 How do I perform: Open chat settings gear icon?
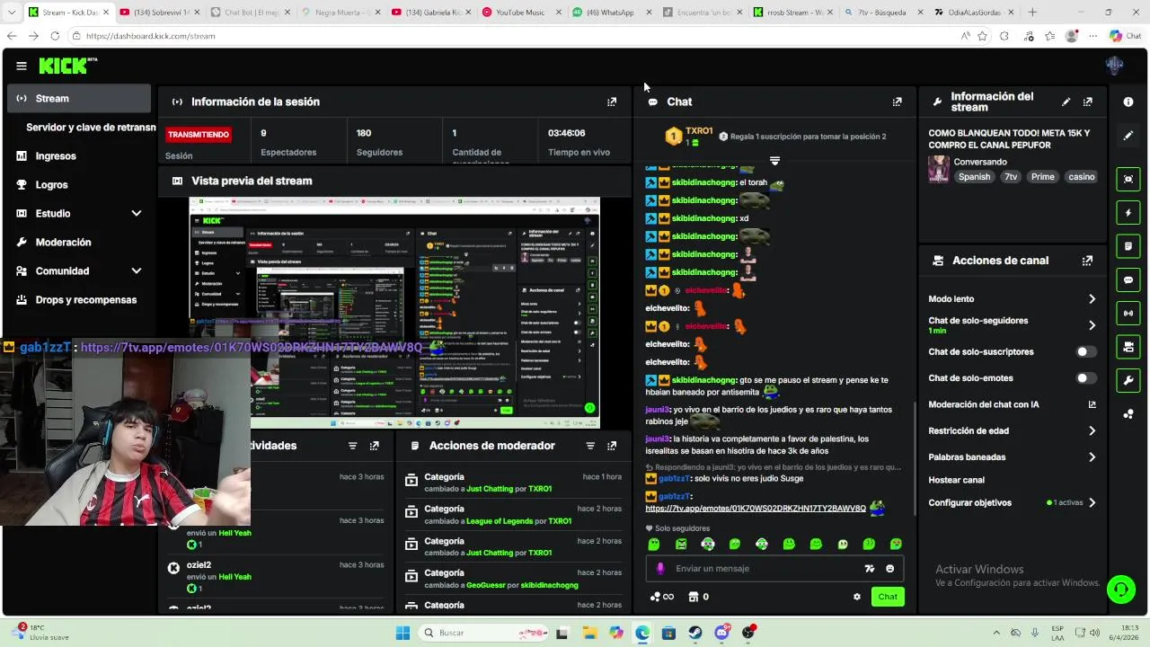(856, 597)
